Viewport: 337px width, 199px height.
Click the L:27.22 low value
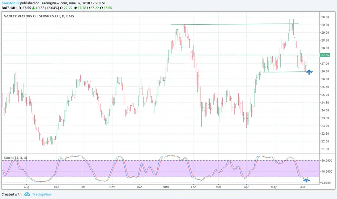(x=93, y=8)
